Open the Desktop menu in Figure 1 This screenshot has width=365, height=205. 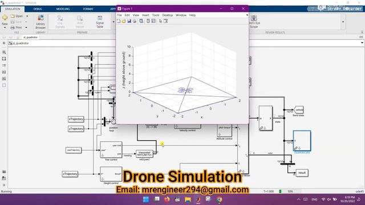click(x=168, y=15)
